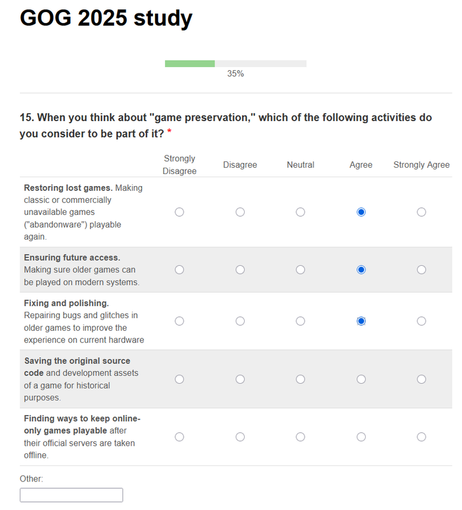Viewport: 462px width, 510px height.
Task: Pick Disagree for Fixing and polishing
Action: pos(240,321)
